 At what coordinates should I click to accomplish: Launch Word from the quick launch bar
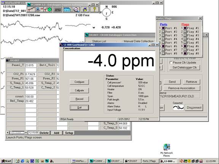tap(32, 161)
